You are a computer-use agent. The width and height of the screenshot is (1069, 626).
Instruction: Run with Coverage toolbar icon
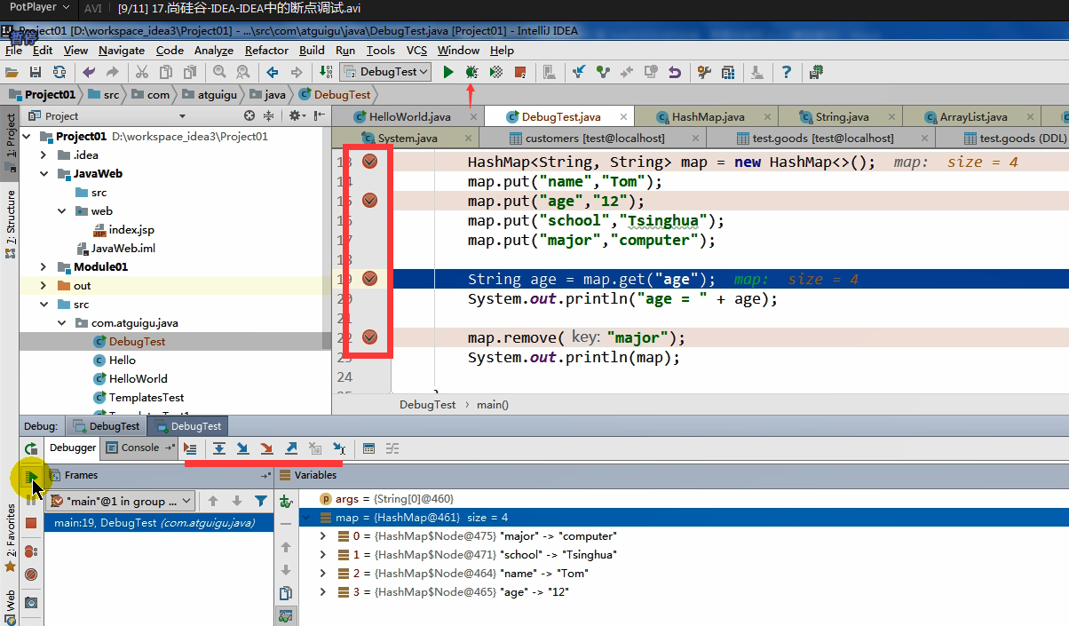(x=496, y=72)
